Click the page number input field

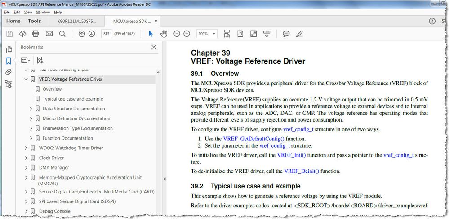(x=106, y=34)
